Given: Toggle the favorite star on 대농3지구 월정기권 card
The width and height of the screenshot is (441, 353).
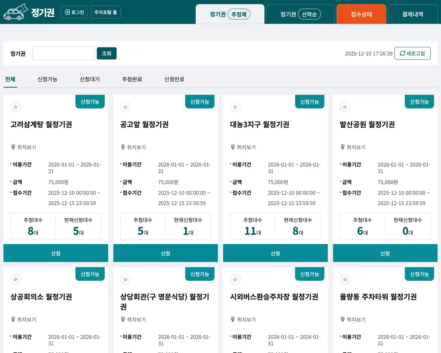Looking at the screenshot, I should pyautogui.click(x=235, y=107).
